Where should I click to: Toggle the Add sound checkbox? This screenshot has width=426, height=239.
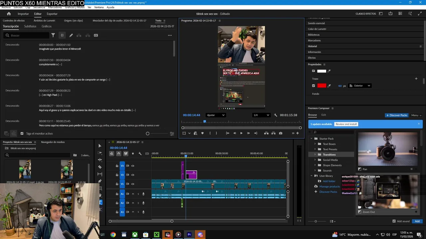394,221
